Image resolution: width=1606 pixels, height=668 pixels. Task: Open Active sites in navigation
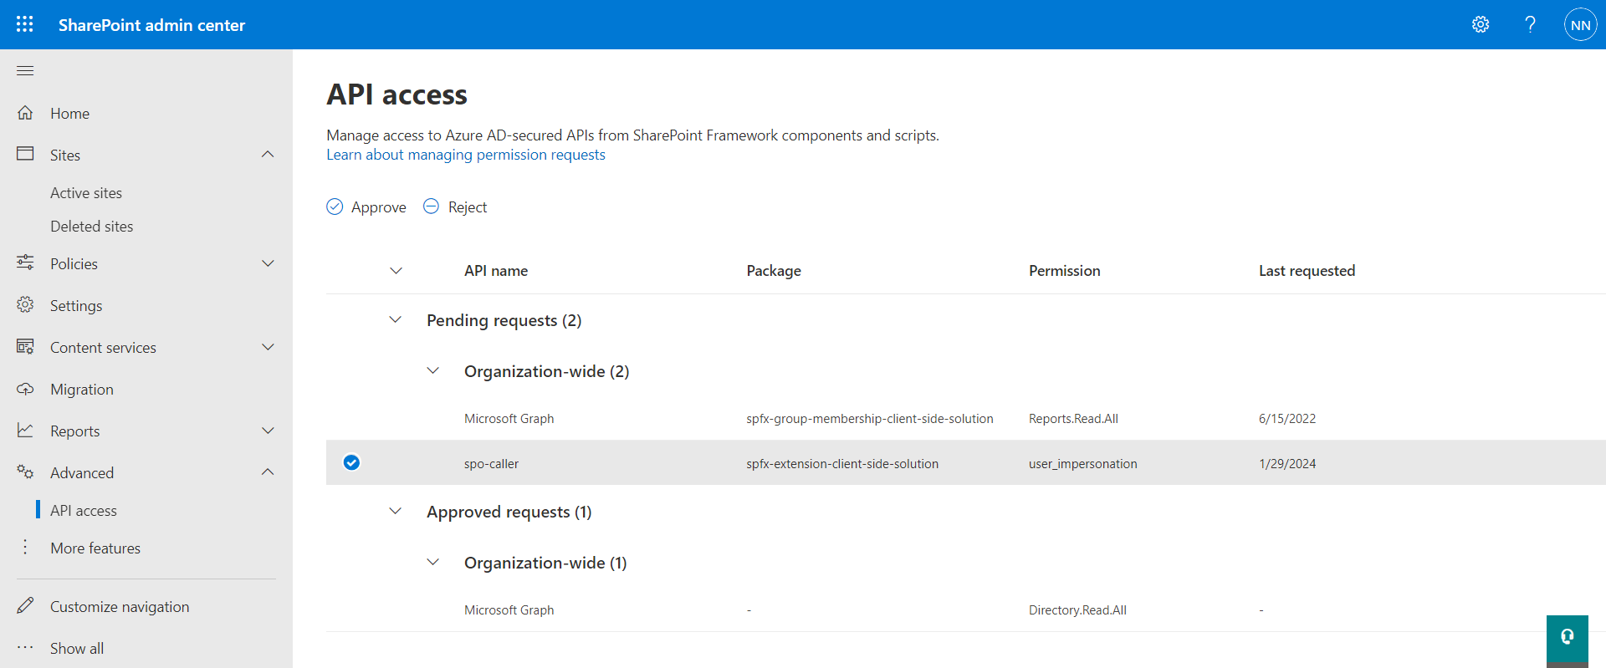(86, 193)
